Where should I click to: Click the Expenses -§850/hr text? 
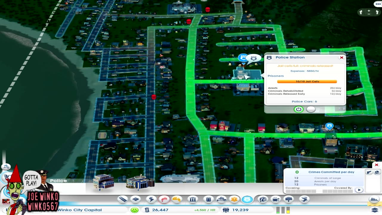[305, 71]
